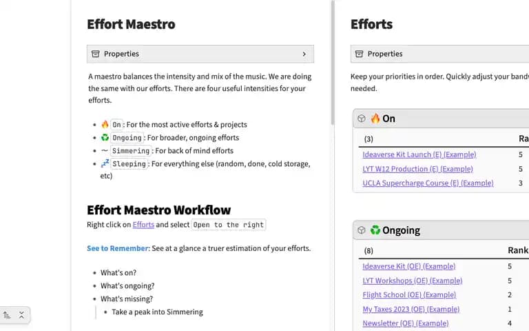Click the fire emoji in On header
The image size is (529, 331).
coord(375,119)
